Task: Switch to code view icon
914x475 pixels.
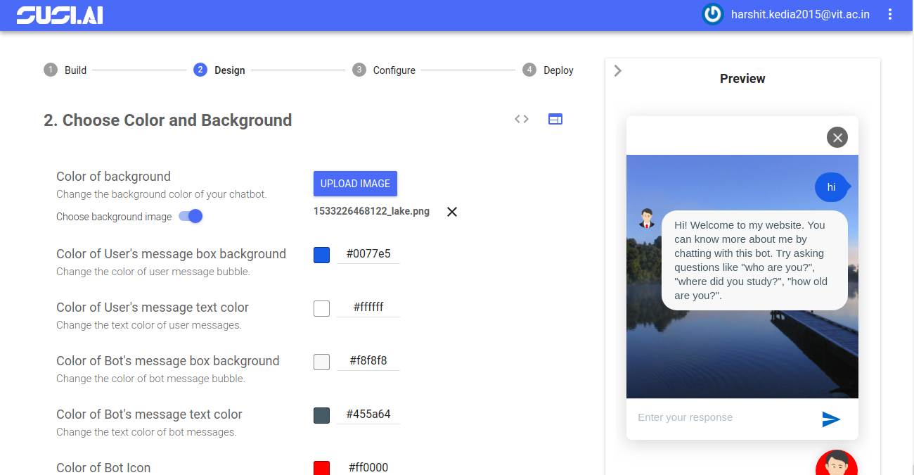Action: [x=522, y=119]
